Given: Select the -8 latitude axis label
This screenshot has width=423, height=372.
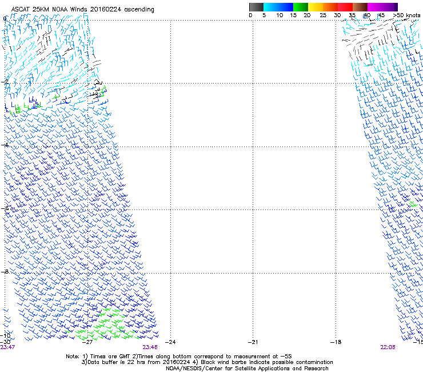Looking at the screenshot, I should 5,271.
